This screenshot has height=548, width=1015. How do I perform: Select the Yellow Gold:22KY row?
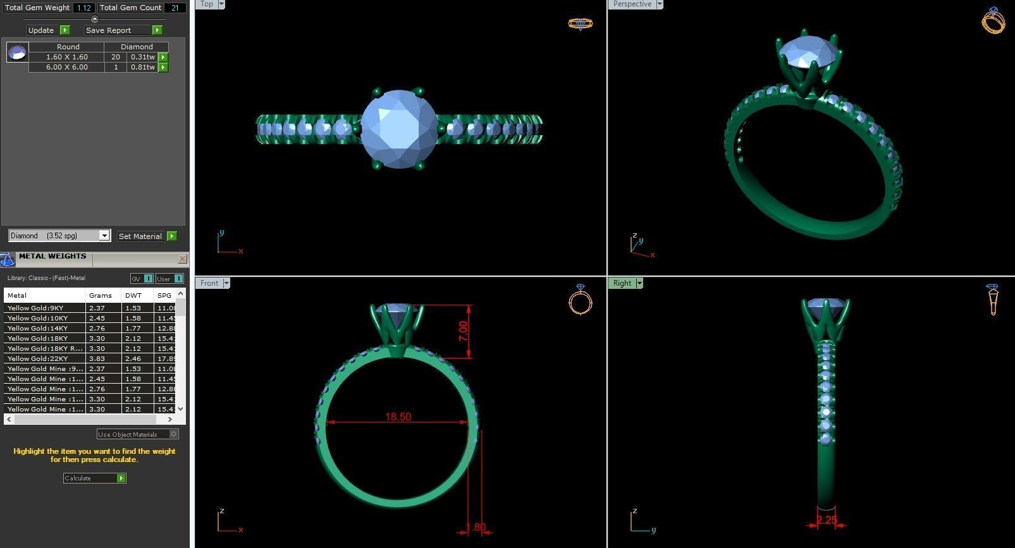click(90, 358)
